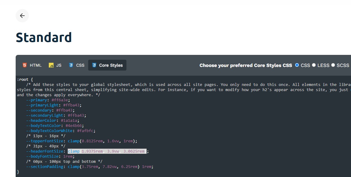The height and width of the screenshot is (177, 351).
Task: Click the :root selector line
Action: pos(25,79)
